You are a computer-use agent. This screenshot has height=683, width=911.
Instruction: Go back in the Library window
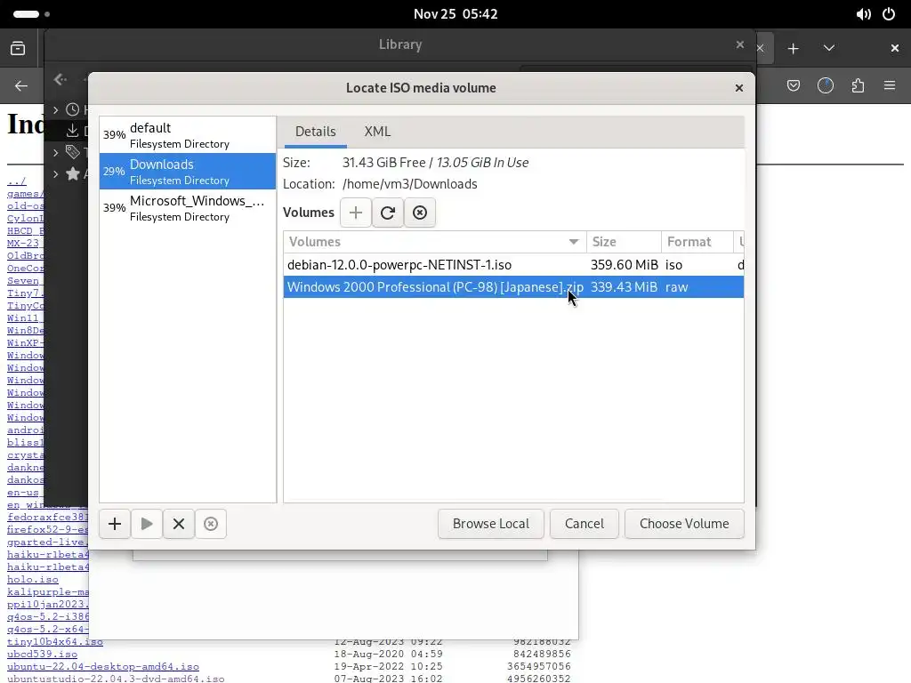60,79
